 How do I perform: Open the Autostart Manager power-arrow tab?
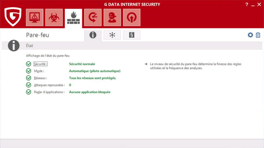[132, 18]
